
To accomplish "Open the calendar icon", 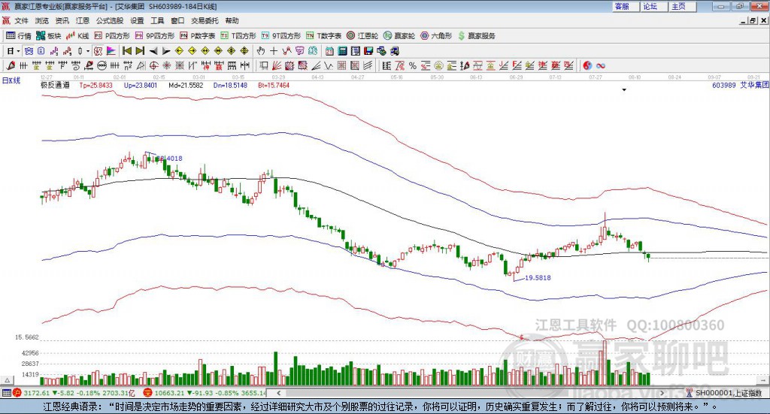I will click(329, 51).
